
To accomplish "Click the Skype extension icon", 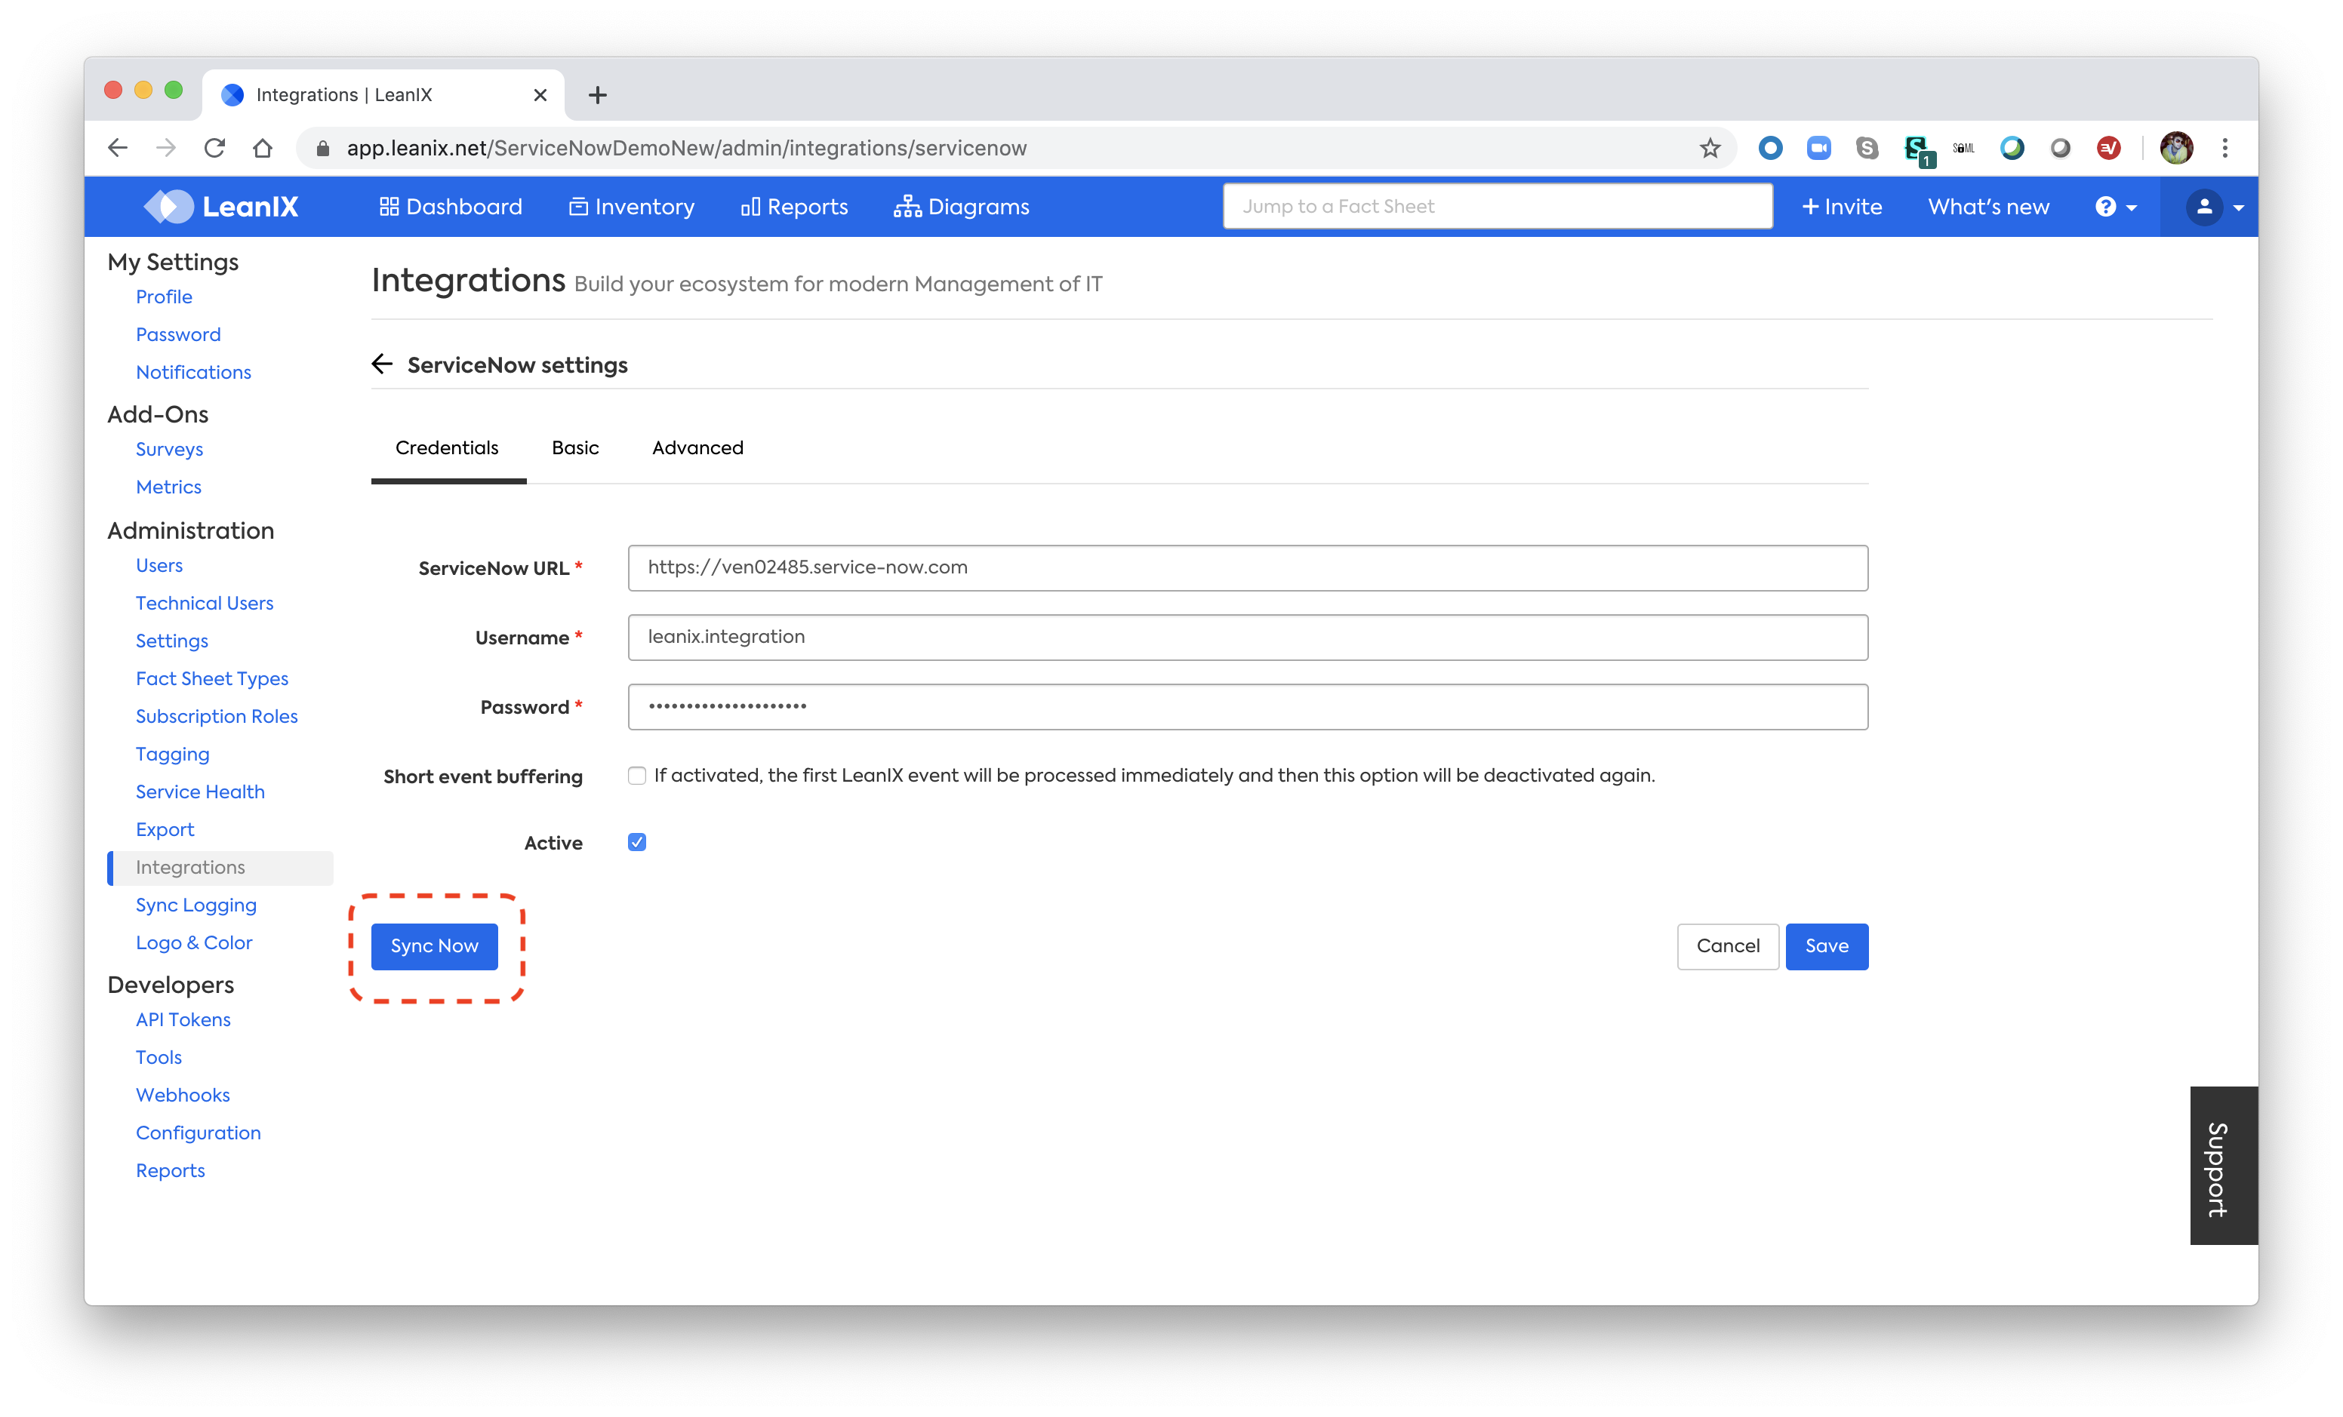I will pos(1867,148).
